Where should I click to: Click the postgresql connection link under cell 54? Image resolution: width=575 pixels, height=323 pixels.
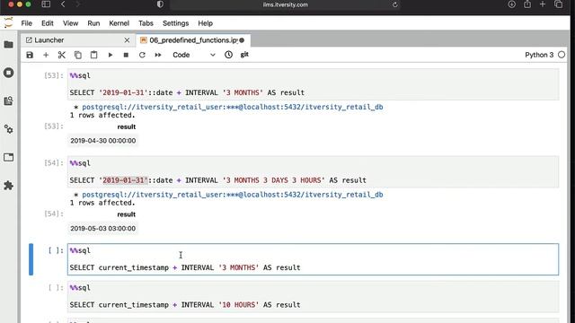(x=233, y=195)
